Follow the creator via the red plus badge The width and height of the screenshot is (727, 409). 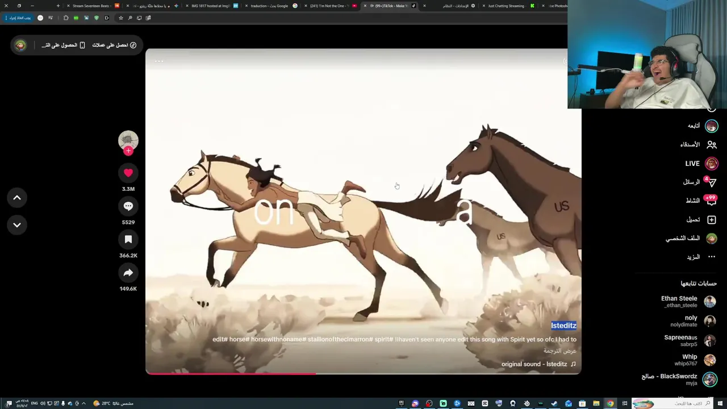tap(128, 151)
